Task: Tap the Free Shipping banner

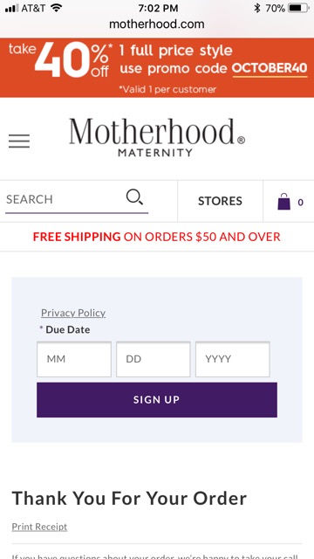Action: (x=157, y=237)
